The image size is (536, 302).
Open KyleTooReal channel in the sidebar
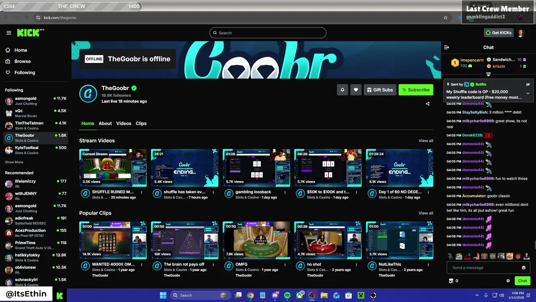pos(35,150)
